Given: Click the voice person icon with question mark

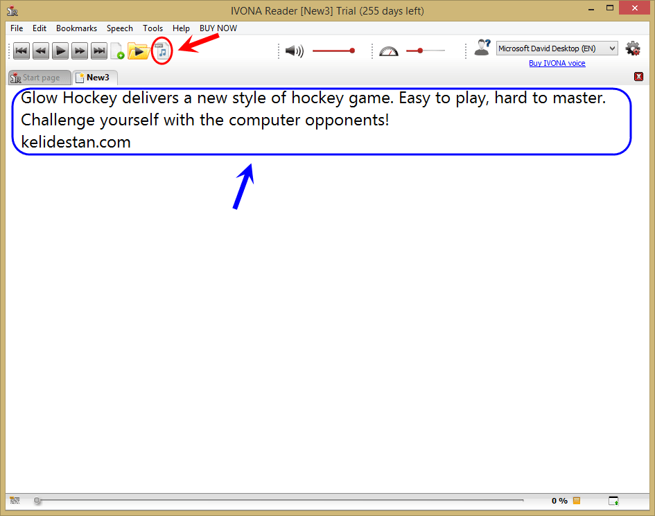Looking at the screenshot, I should (x=482, y=48).
